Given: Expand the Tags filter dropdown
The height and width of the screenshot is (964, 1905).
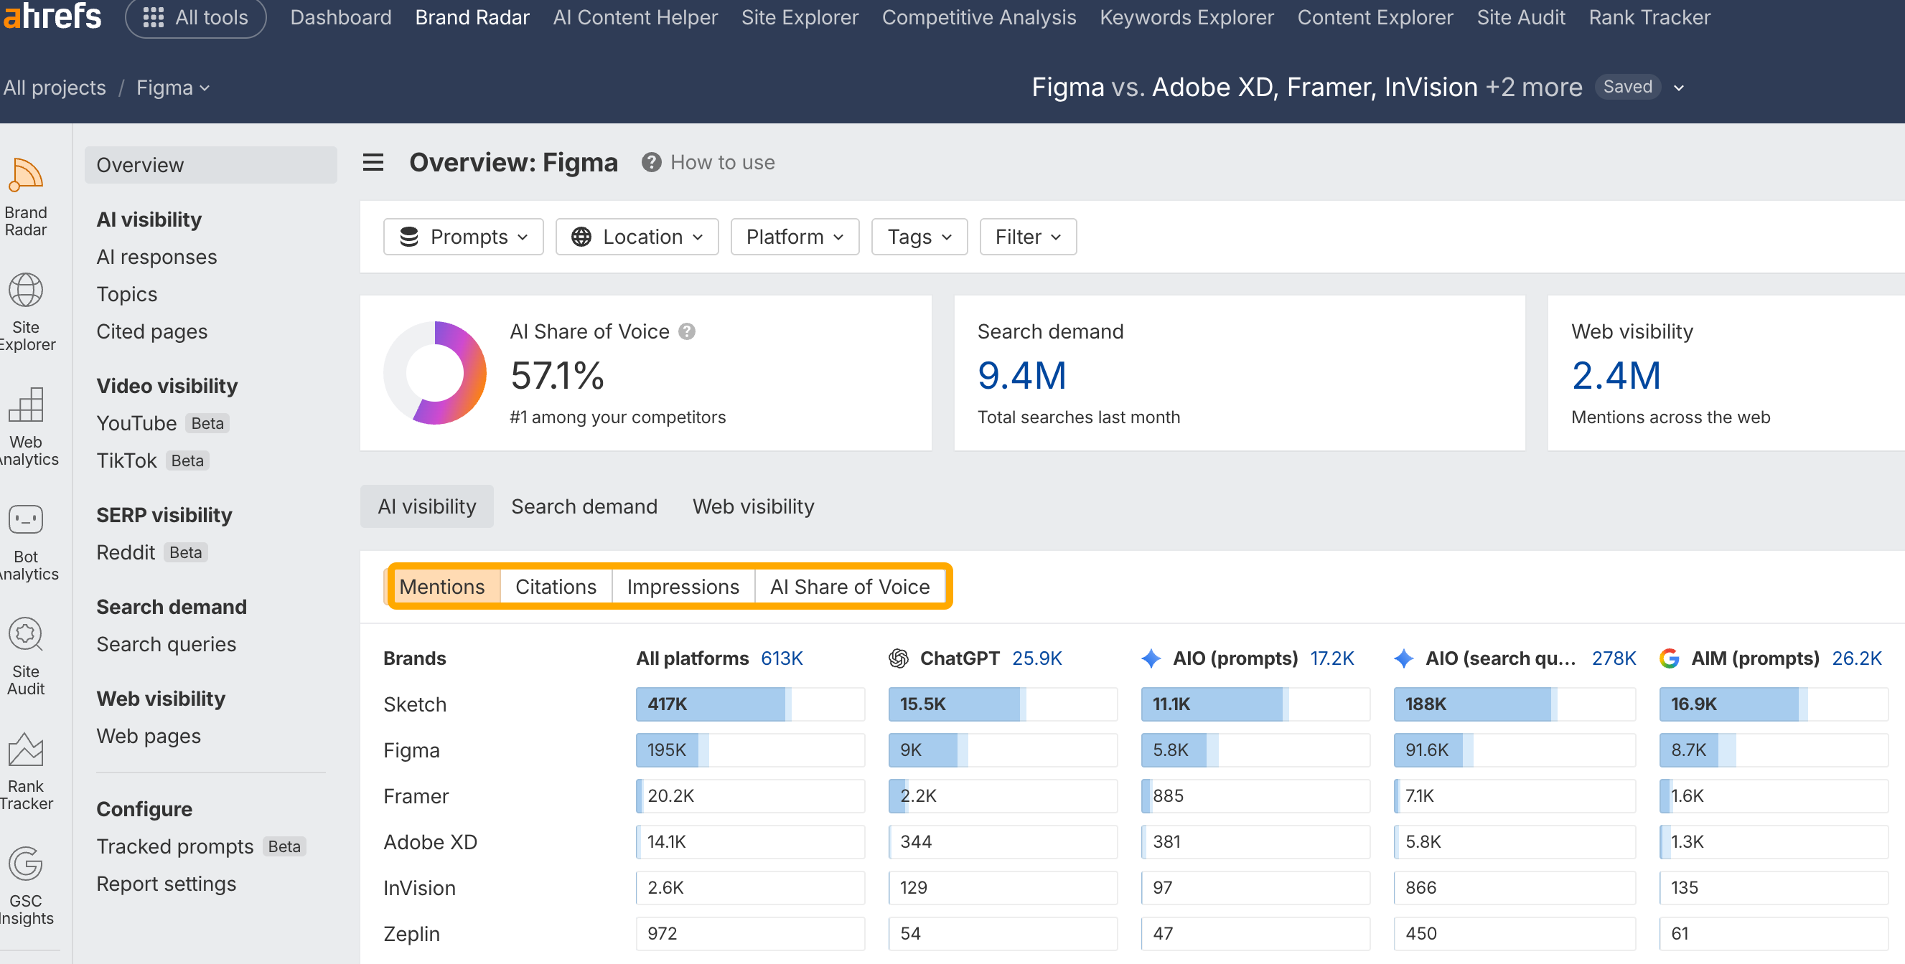Looking at the screenshot, I should (x=919, y=237).
